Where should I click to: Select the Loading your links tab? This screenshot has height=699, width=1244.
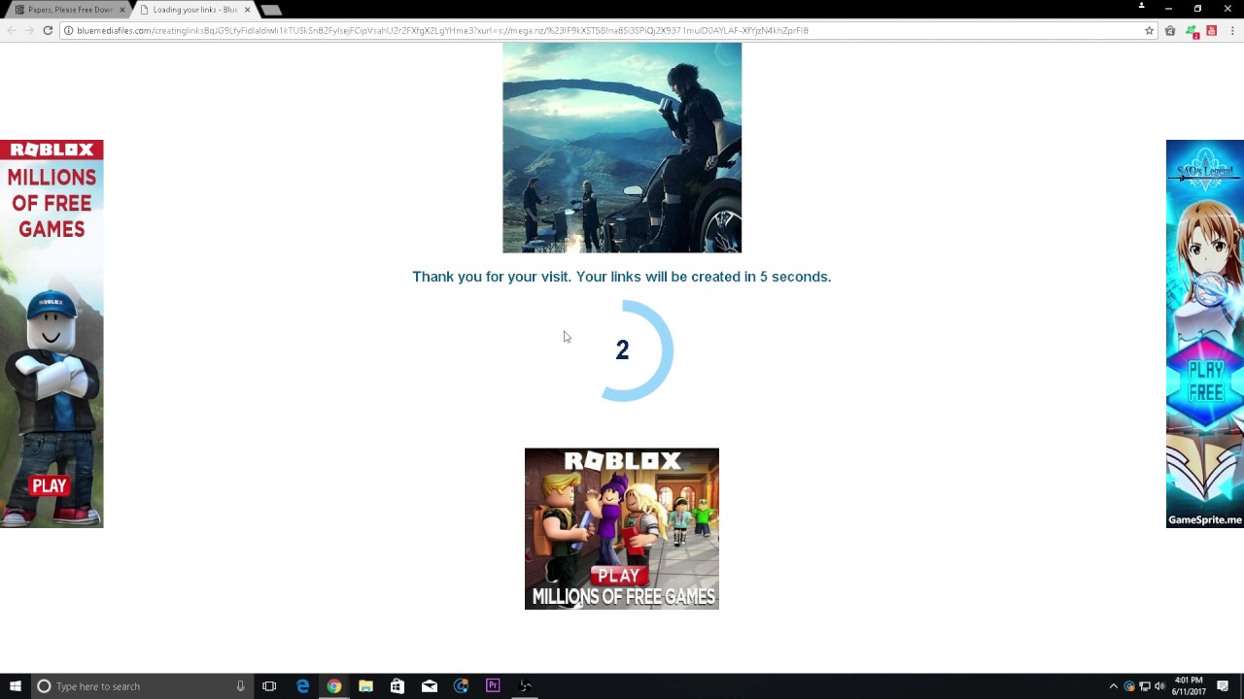(192, 10)
